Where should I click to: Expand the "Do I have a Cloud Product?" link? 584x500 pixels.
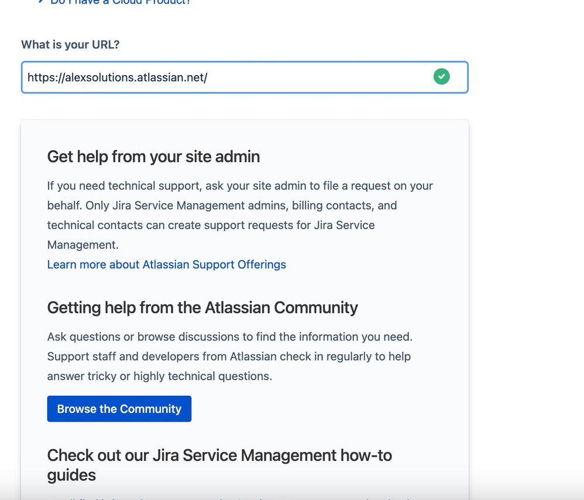click(x=120, y=2)
